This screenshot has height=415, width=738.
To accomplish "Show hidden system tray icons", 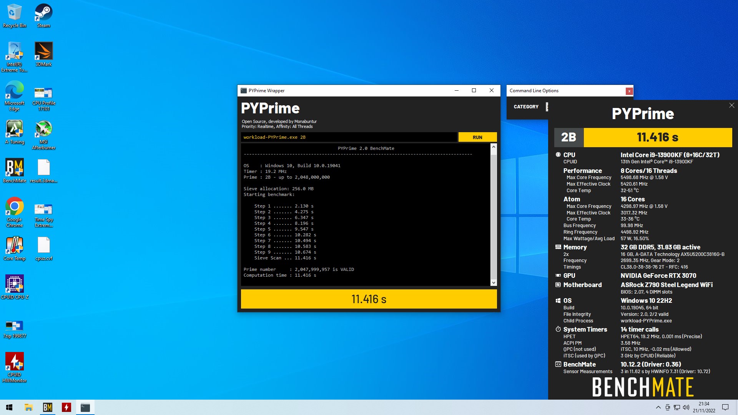I will point(658,407).
